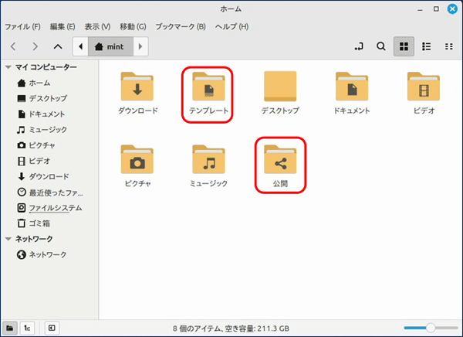Image resolution: width=463 pixels, height=337 pixels.
Task: Click the zoom slider in status bar
Action: [431, 328]
